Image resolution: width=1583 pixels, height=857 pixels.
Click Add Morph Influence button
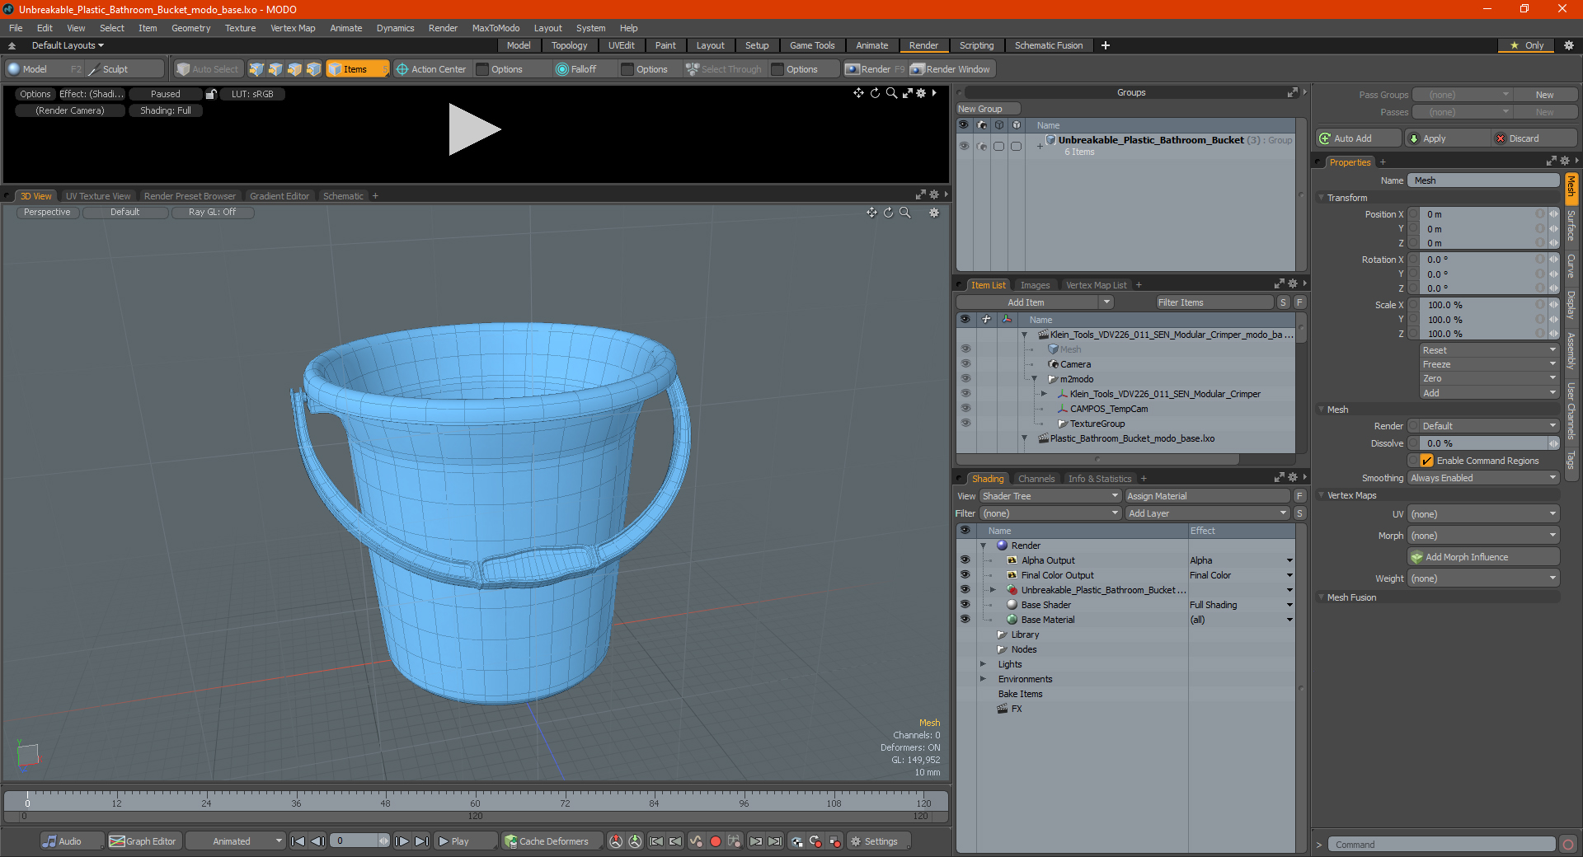coord(1483,557)
